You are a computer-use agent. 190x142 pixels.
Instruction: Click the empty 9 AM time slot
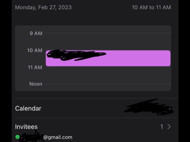tap(107, 41)
